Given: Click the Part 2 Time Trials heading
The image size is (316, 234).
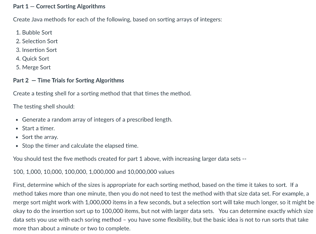Looking at the screenshot, I should tap(69, 80).
